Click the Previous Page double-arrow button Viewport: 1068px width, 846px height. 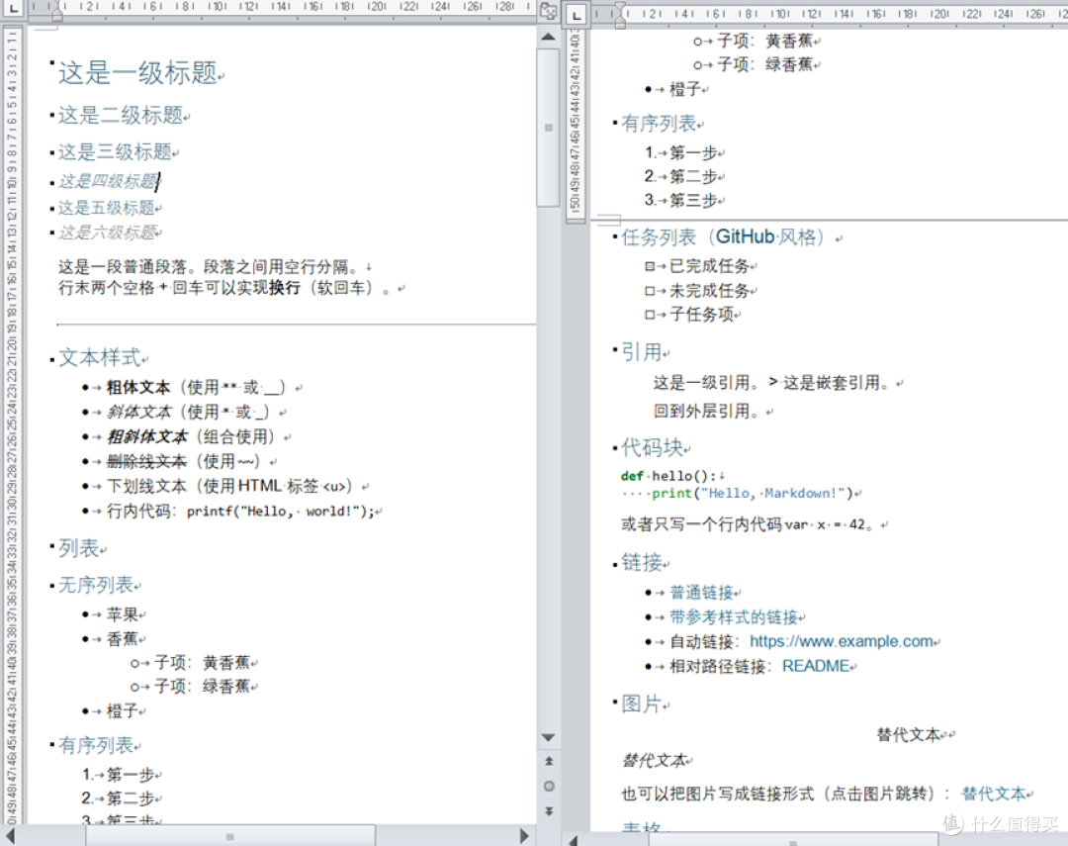click(548, 762)
